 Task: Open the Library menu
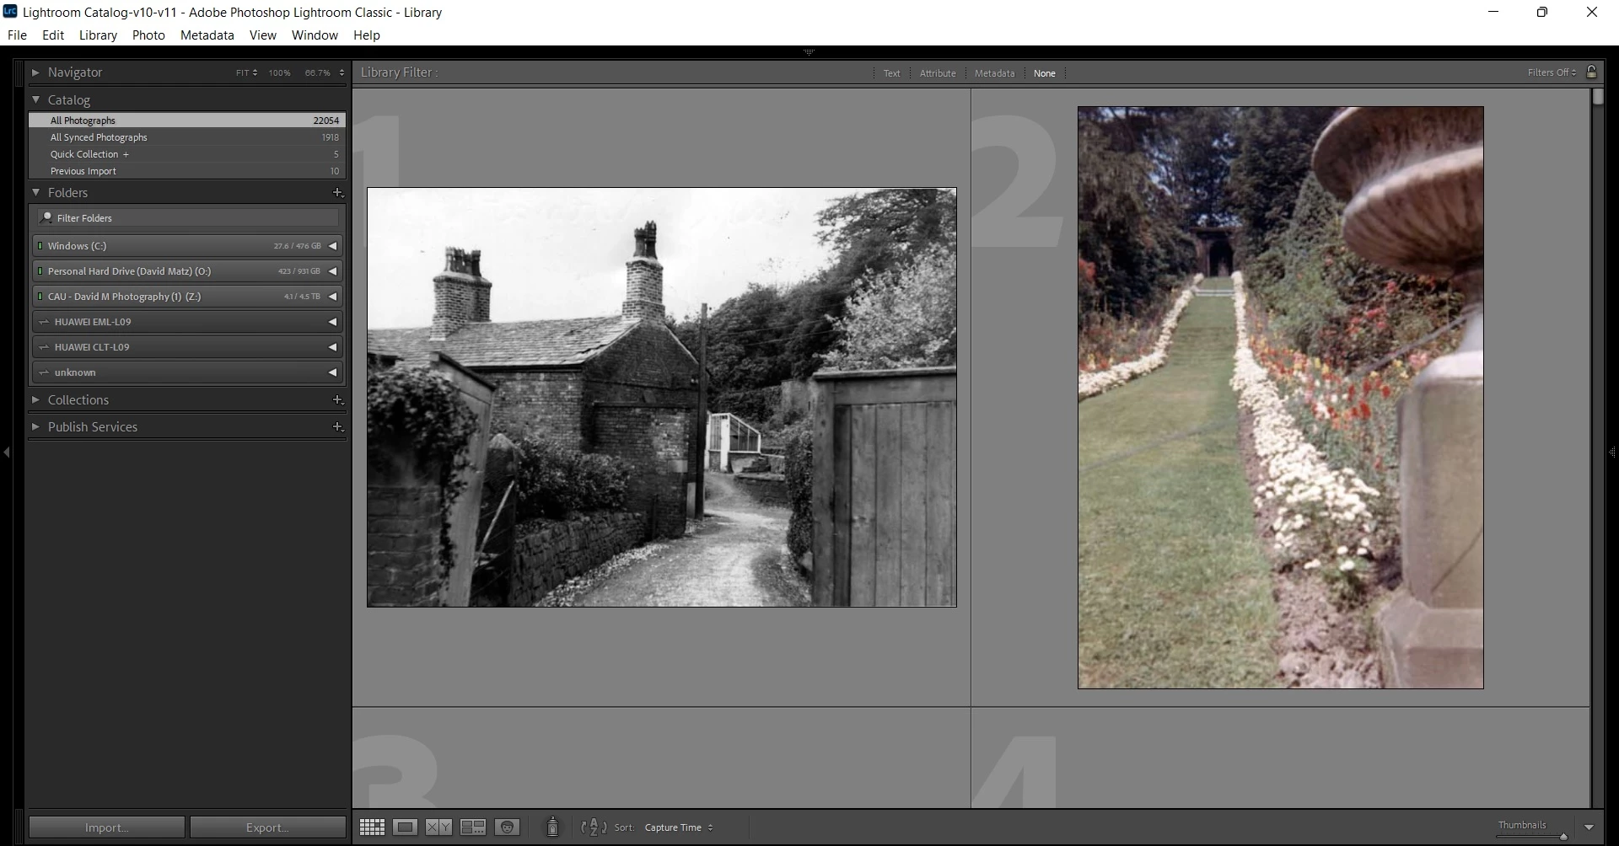click(x=98, y=35)
